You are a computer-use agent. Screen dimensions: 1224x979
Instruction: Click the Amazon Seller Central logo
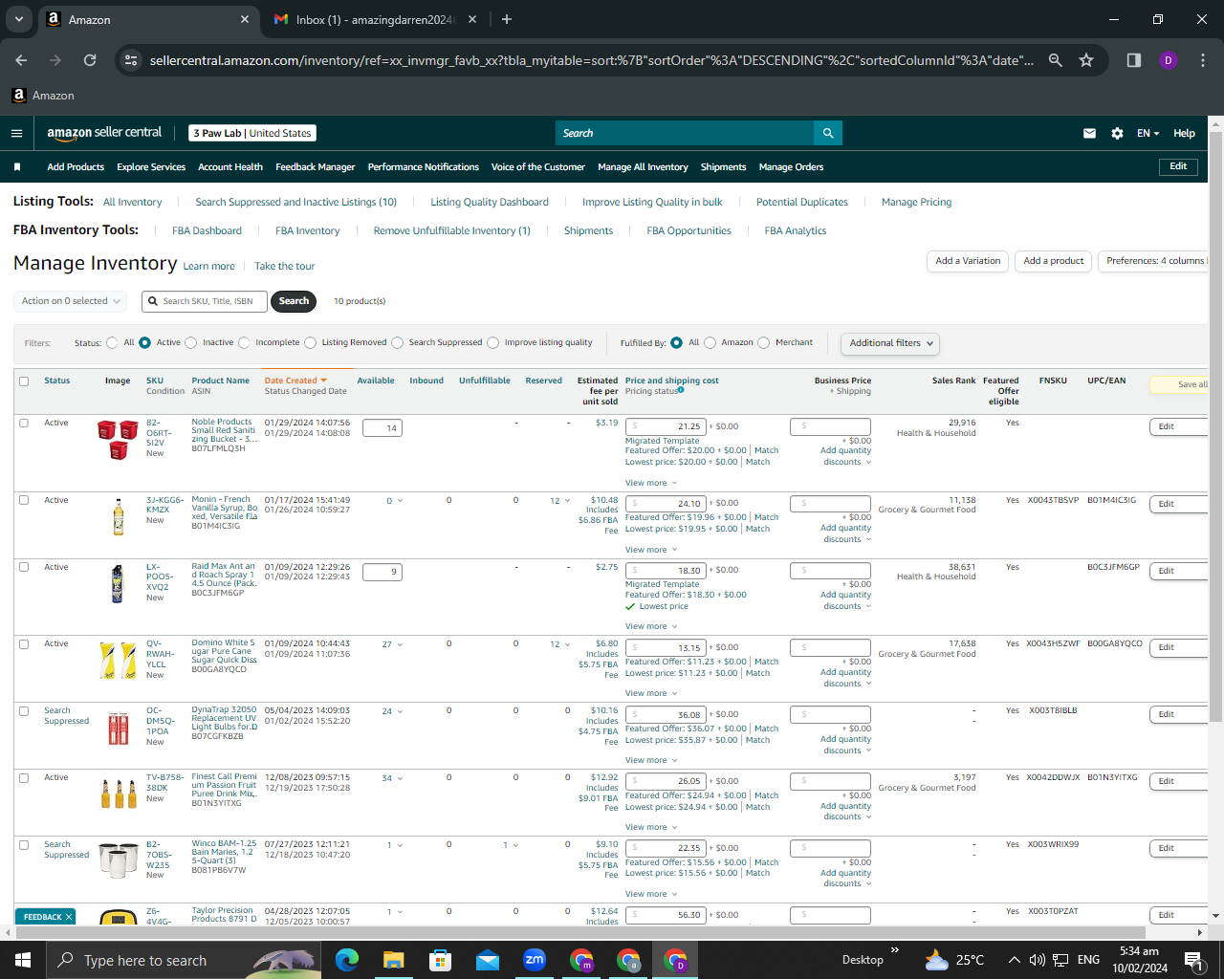(104, 133)
